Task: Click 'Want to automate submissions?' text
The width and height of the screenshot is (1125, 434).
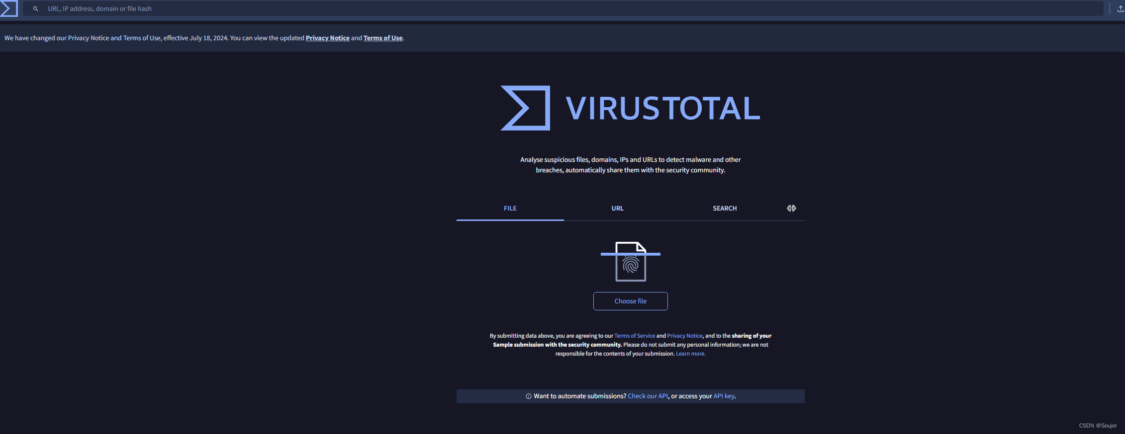Action: pos(580,396)
